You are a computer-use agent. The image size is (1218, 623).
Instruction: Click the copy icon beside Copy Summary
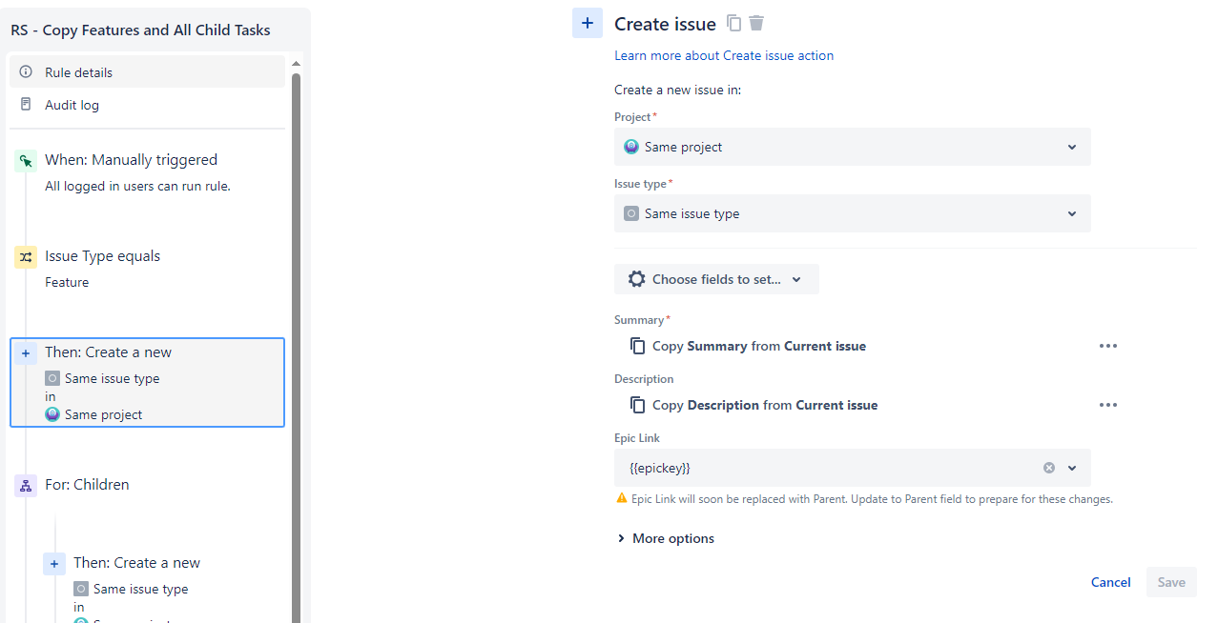(x=637, y=346)
